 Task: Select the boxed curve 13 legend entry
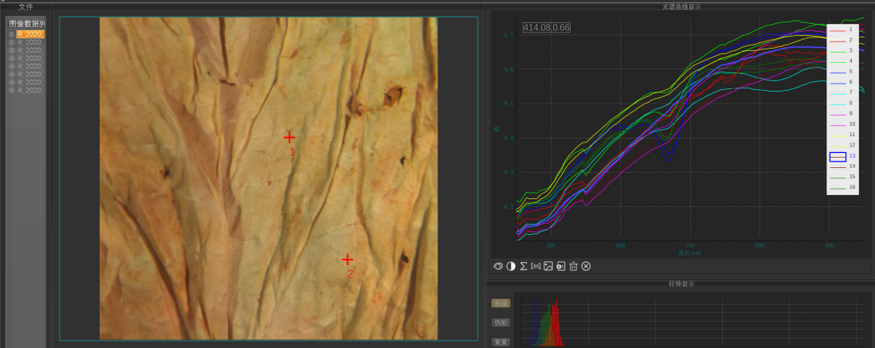click(x=838, y=156)
